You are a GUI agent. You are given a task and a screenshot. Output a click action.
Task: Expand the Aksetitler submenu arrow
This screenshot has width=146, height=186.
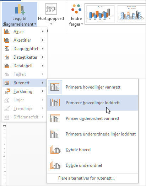[x=43, y=40]
